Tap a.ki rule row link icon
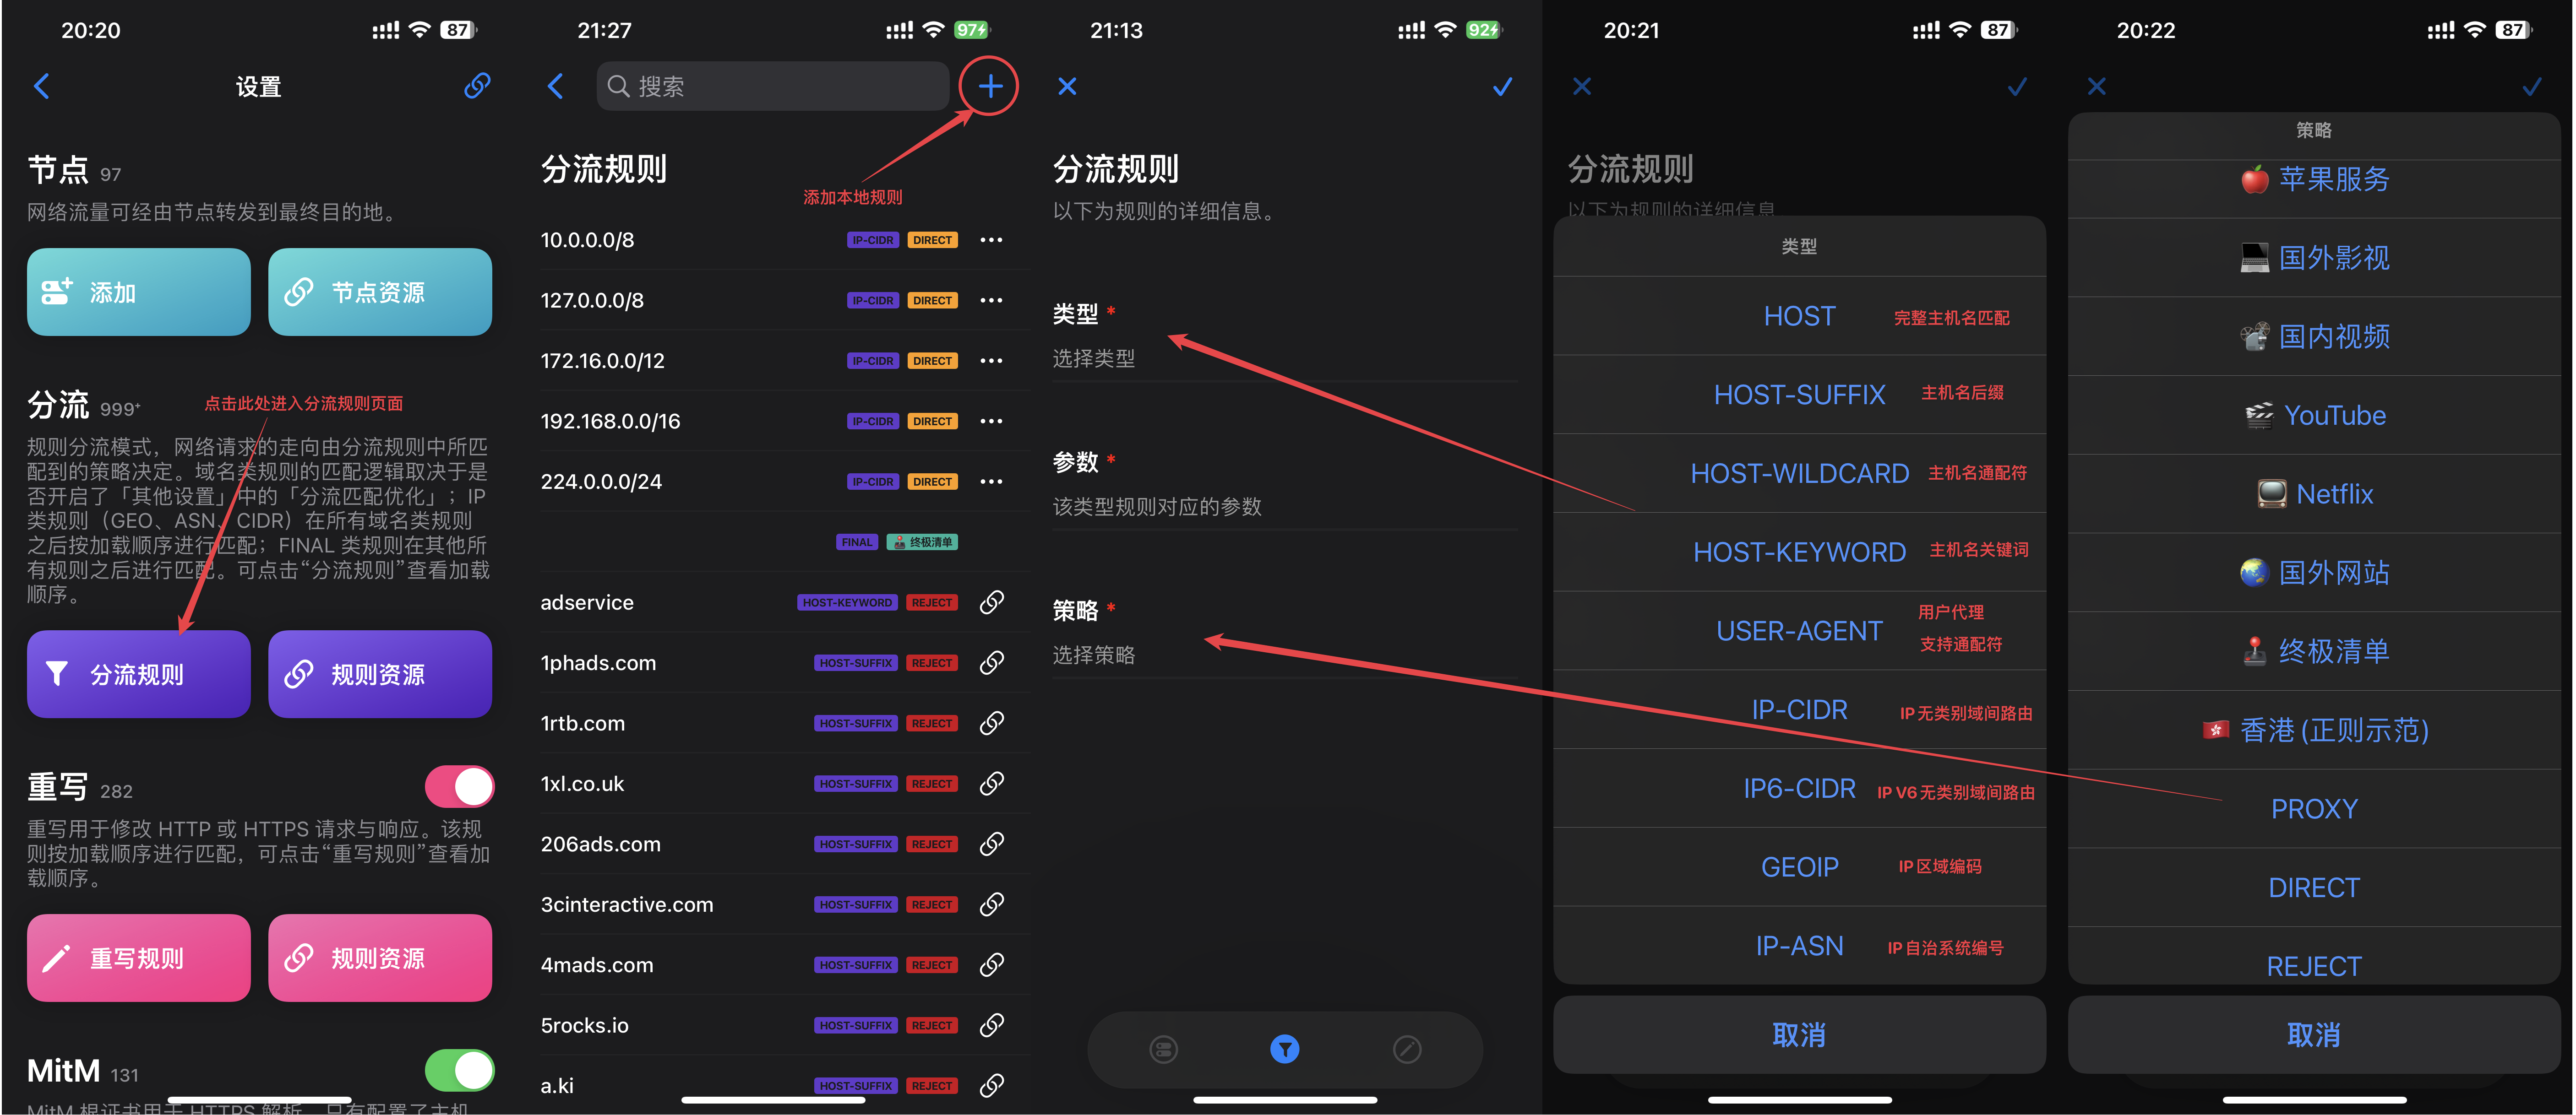Viewport: 2576px width, 1115px height. tap(991, 1086)
